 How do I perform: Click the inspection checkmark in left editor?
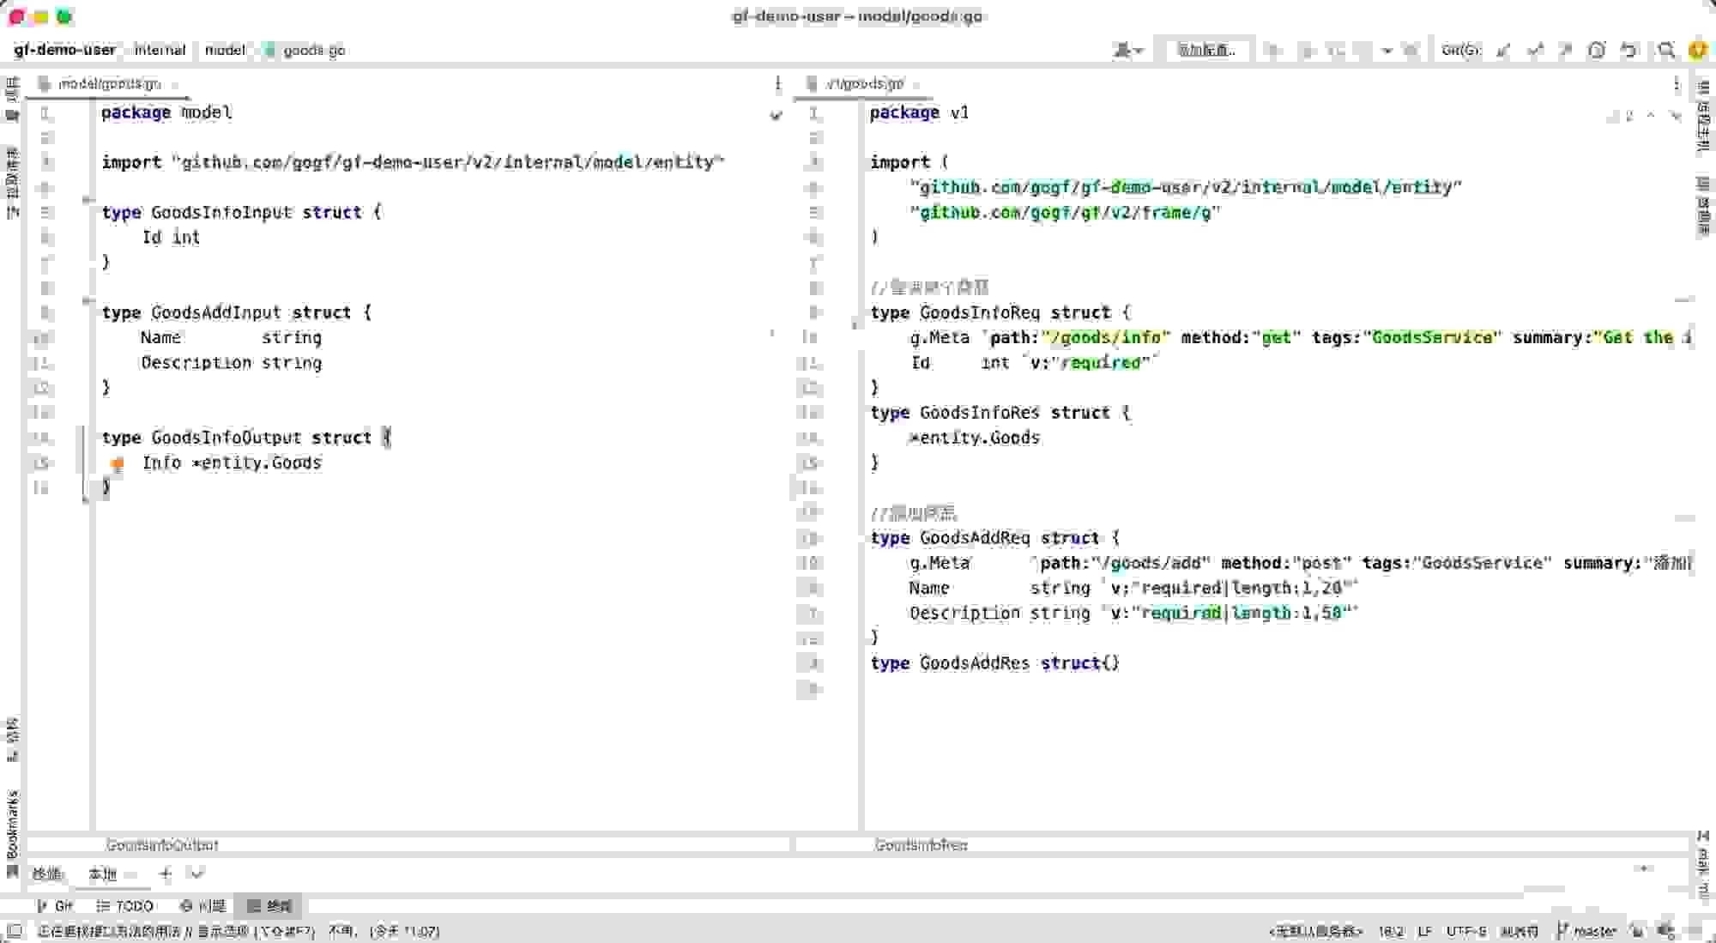pos(776,114)
